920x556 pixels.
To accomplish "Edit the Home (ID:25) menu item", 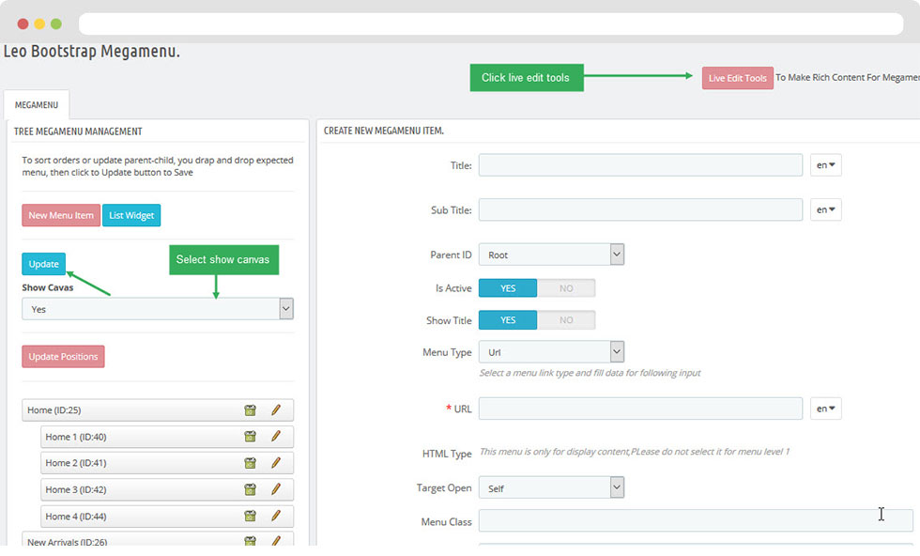I will click(x=276, y=409).
